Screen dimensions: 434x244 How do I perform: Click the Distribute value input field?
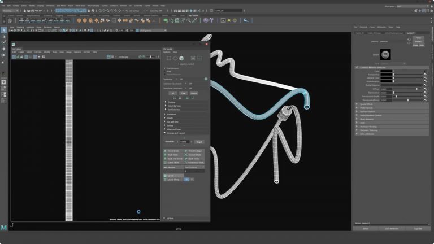coord(184,142)
